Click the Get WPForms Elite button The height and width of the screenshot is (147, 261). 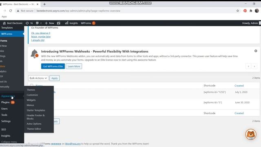pos(53,66)
